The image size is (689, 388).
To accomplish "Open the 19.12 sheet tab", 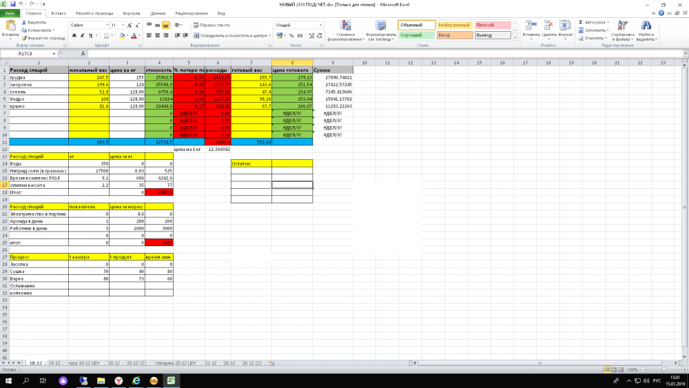I will (x=54, y=362).
